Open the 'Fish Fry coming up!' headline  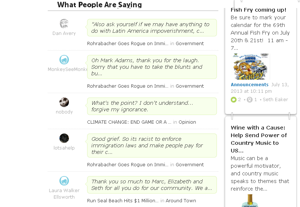tap(258, 10)
